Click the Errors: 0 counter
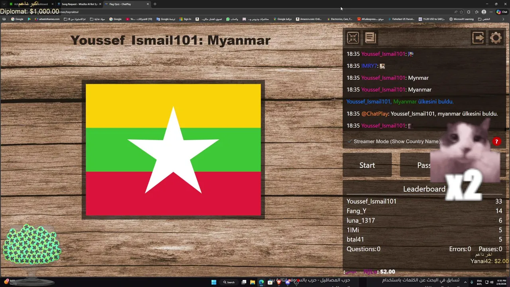This screenshot has width=510, height=287. click(x=460, y=249)
